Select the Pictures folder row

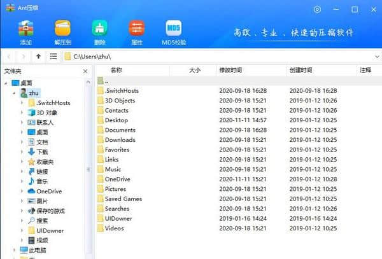239,189
